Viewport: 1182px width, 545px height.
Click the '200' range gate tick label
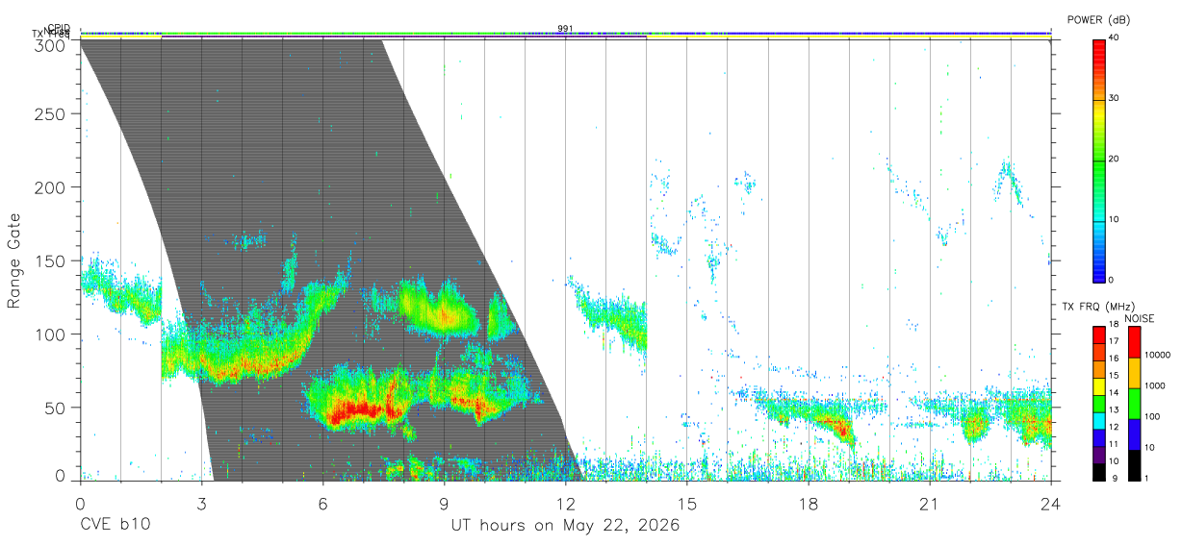coord(52,187)
